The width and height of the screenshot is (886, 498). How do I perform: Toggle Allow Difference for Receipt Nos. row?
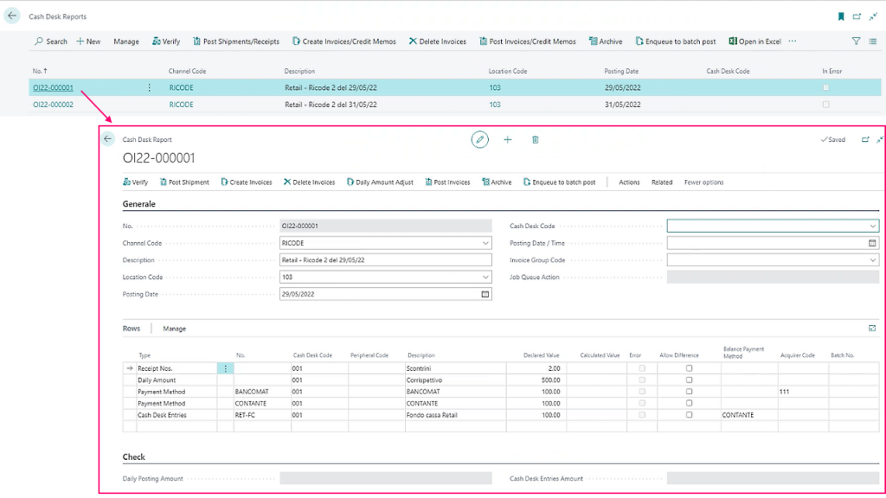(689, 368)
